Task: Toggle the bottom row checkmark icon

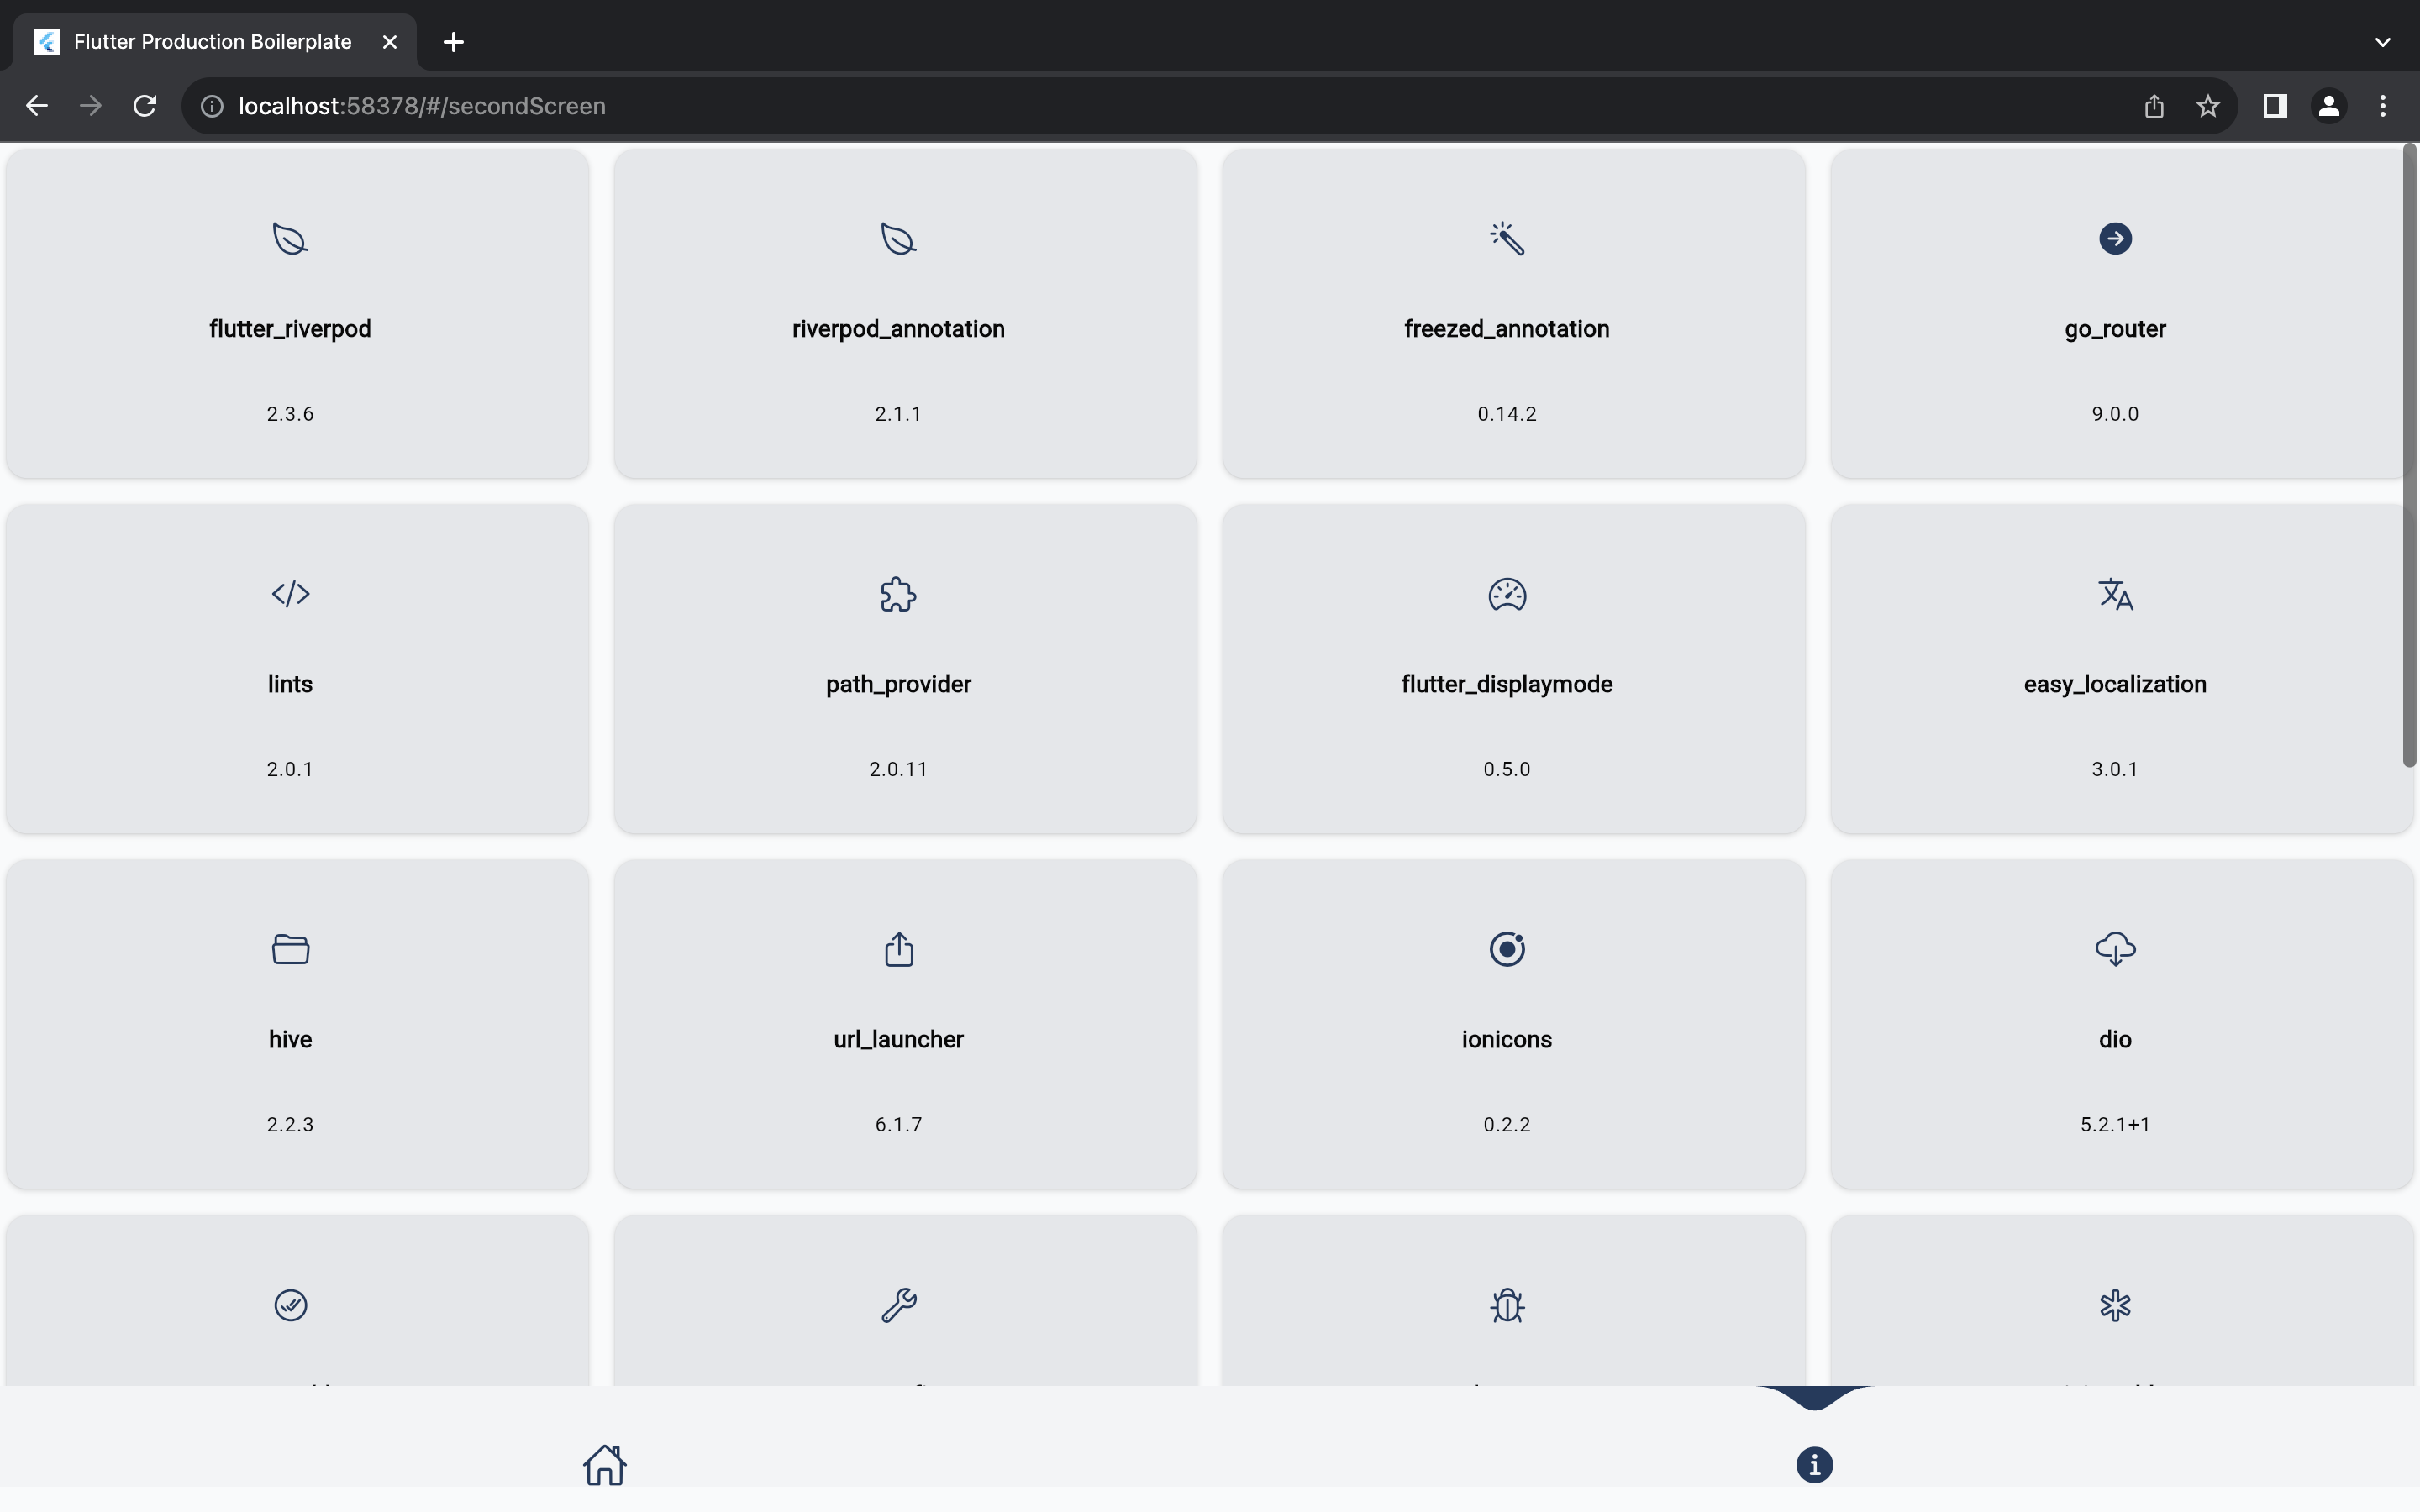Action: click(291, 1305)
